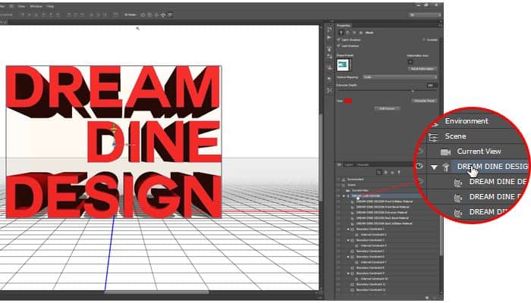
Task: Select the Scale 3D Object mode icon
Action: [170, 15]
